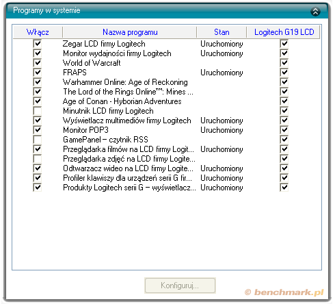The image size is (335, 304).
Task: Click Uruchomiony status of FRAPS
Action: pyautogui.click(x=222, y=73)
